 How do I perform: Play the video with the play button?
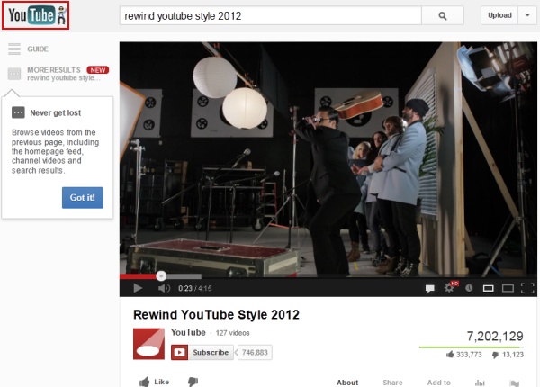pos(138,288)
